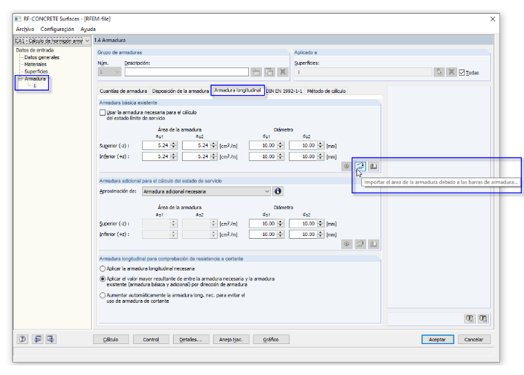Click the Gráfico button
Viewport: 524px width, 375px height.
271,339
